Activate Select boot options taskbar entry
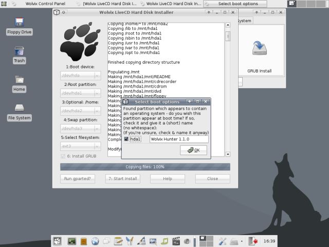The image size is (329, 247). [x=235, y=4]
